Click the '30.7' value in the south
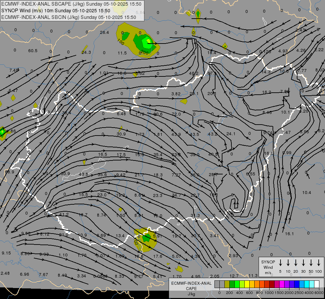 196,236
